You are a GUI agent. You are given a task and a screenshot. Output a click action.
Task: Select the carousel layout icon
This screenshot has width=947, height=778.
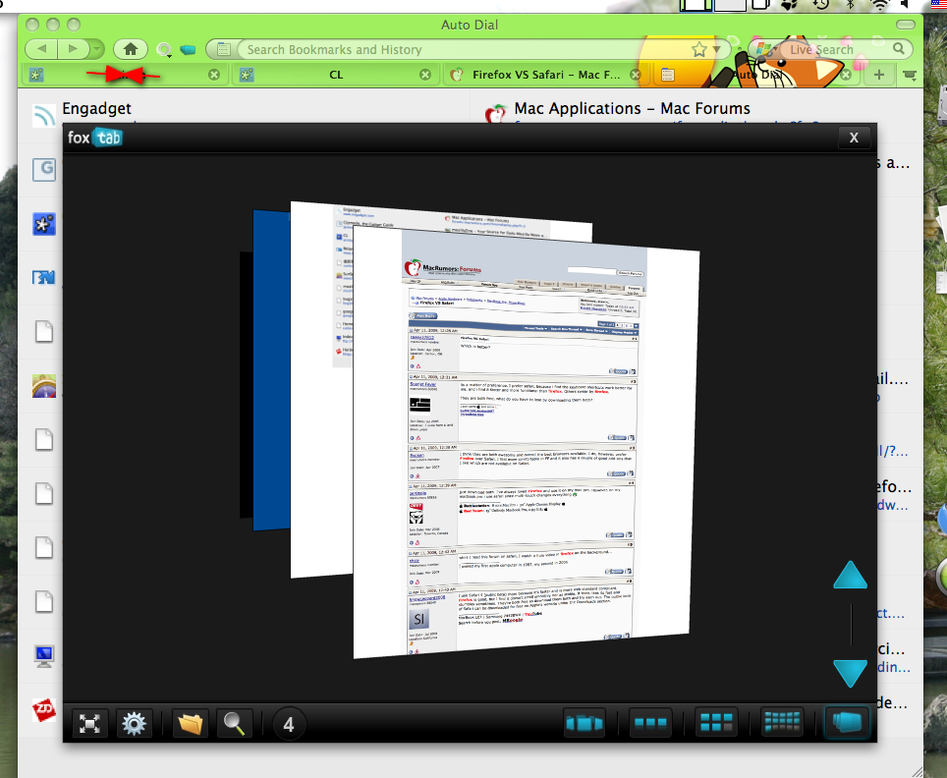coord(585,722)
